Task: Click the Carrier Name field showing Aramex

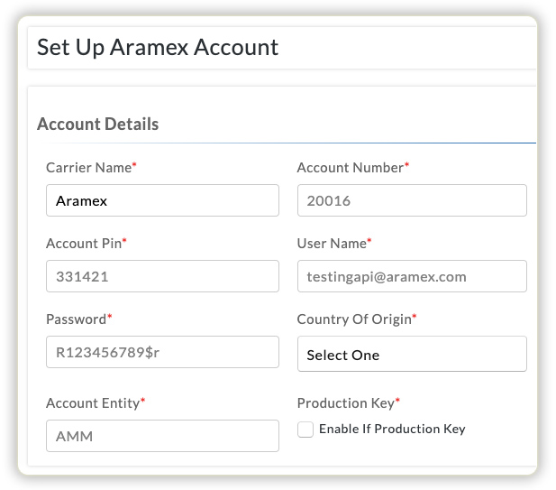Action: [162, 200]
